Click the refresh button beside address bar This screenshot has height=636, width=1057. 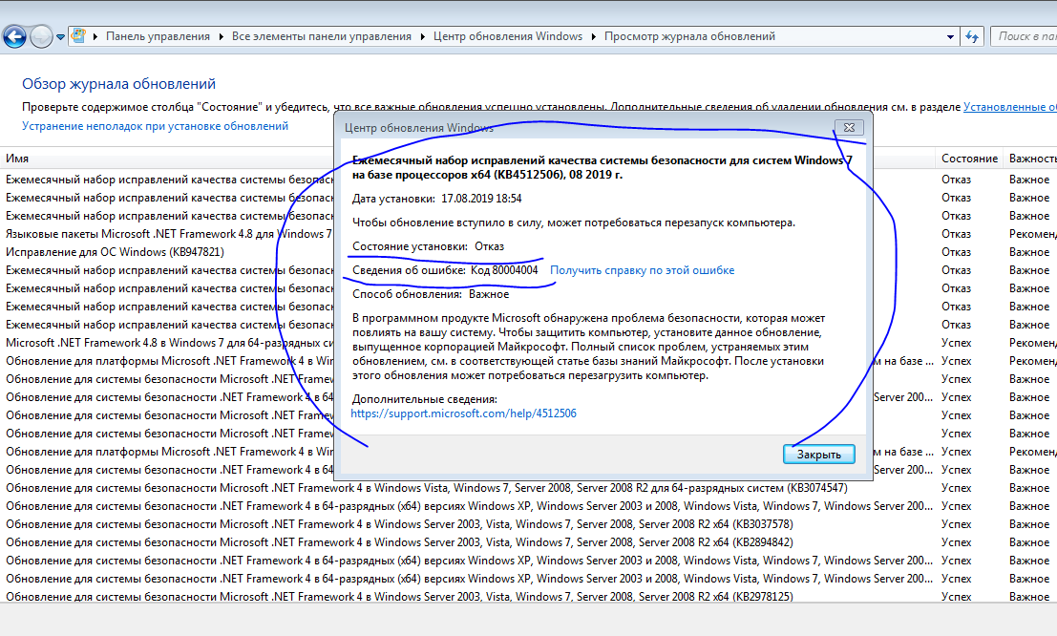972,36
